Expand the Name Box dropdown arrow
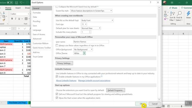Screen dimensions: 192x108 [10, 28]
